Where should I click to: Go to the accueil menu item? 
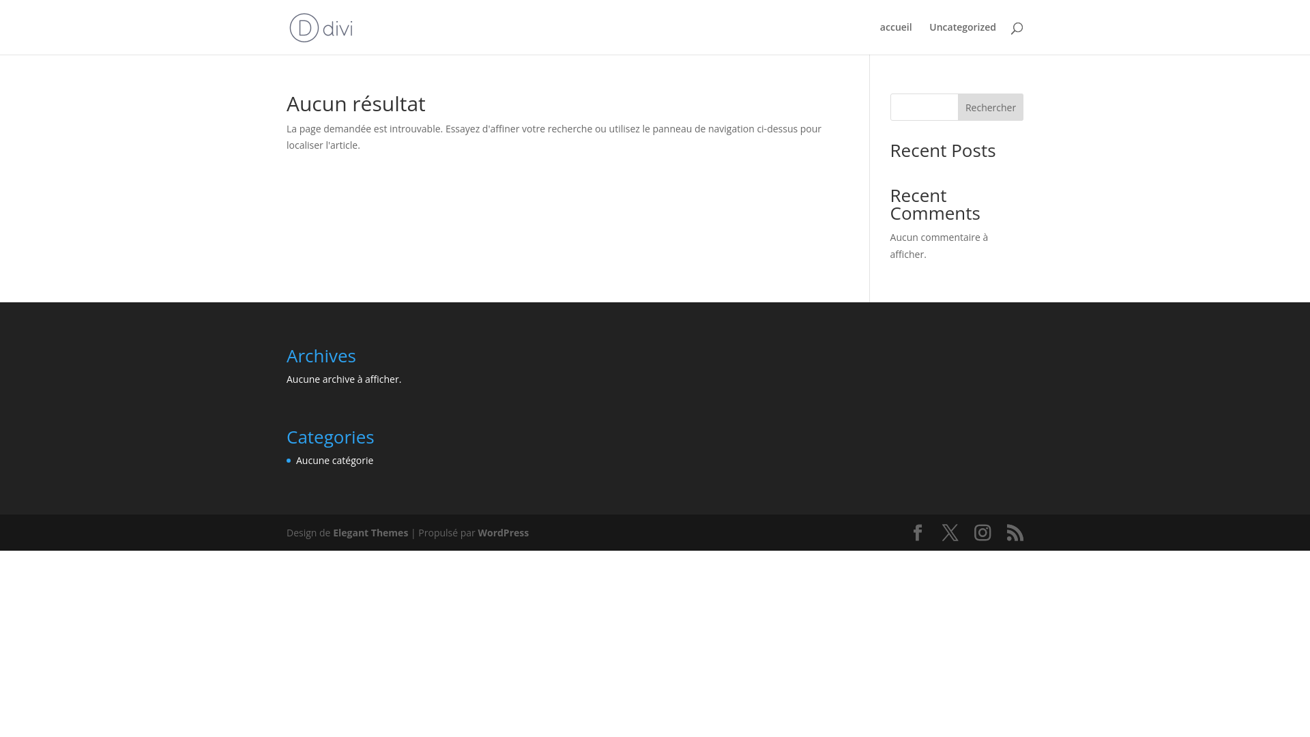pyautogui.click(x=895, y=27)
